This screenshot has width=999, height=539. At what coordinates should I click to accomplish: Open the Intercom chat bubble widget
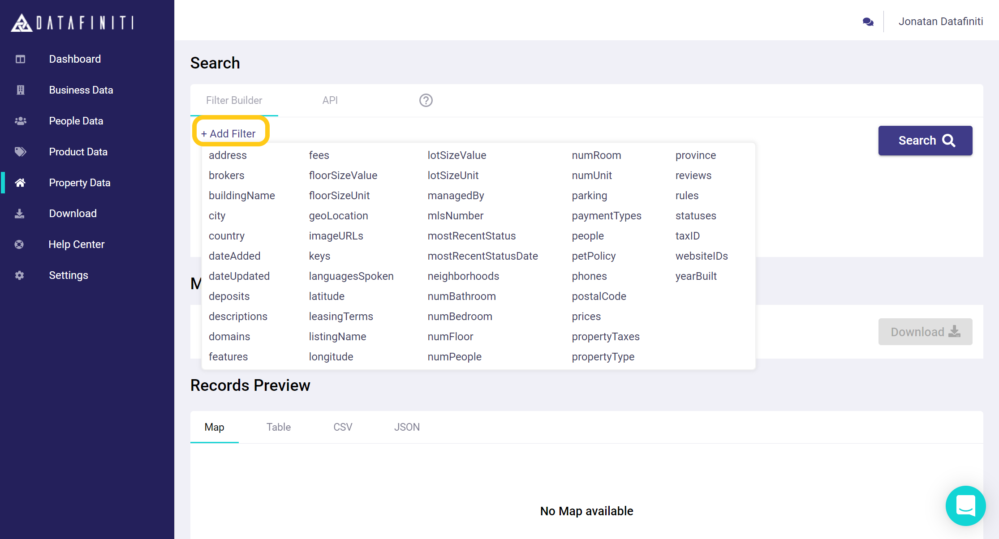pyautogui.click(x=965, y=506)
